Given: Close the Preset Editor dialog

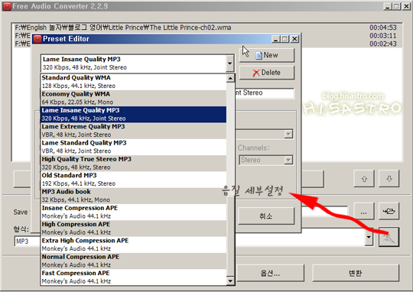Looking at the screenshot, I should [294, 39].
